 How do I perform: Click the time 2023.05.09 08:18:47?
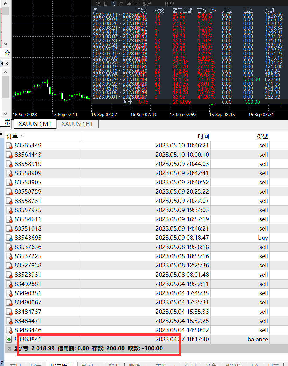(x=182, y=238)
